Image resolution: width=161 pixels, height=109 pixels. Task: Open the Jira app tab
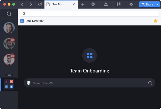point(131,4)
